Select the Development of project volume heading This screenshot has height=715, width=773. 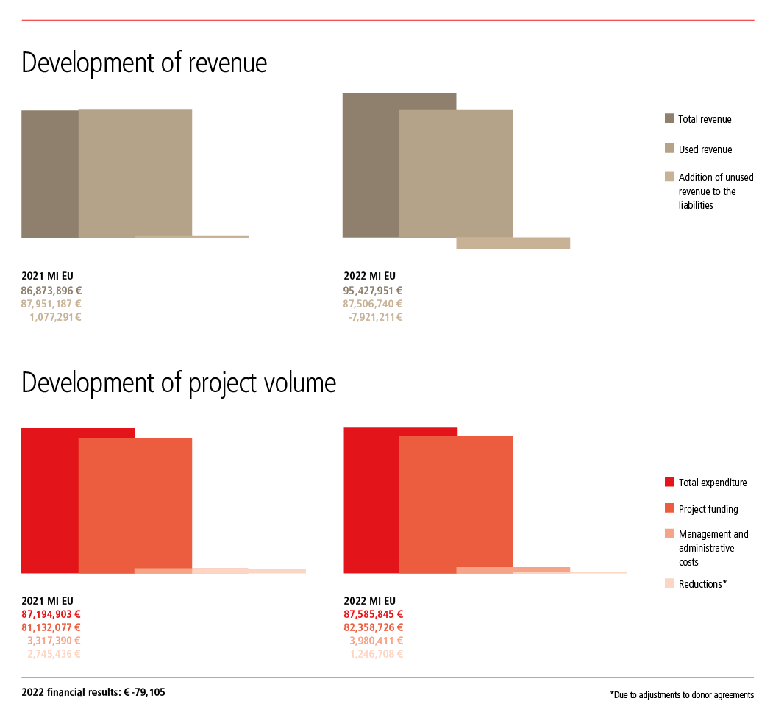point(179,383)
